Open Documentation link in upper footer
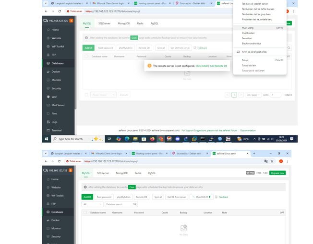313x244 pixels. tap(248, 131)
